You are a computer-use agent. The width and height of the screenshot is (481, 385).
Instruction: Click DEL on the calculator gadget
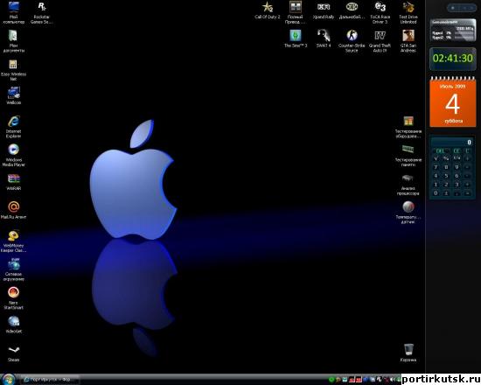(x=440, y=151)
